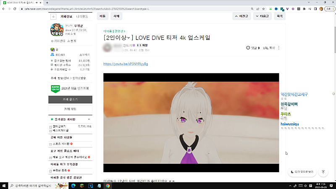Click the share page icon in address bar
The width and height of the screenshot is (336, 189).
258,9
